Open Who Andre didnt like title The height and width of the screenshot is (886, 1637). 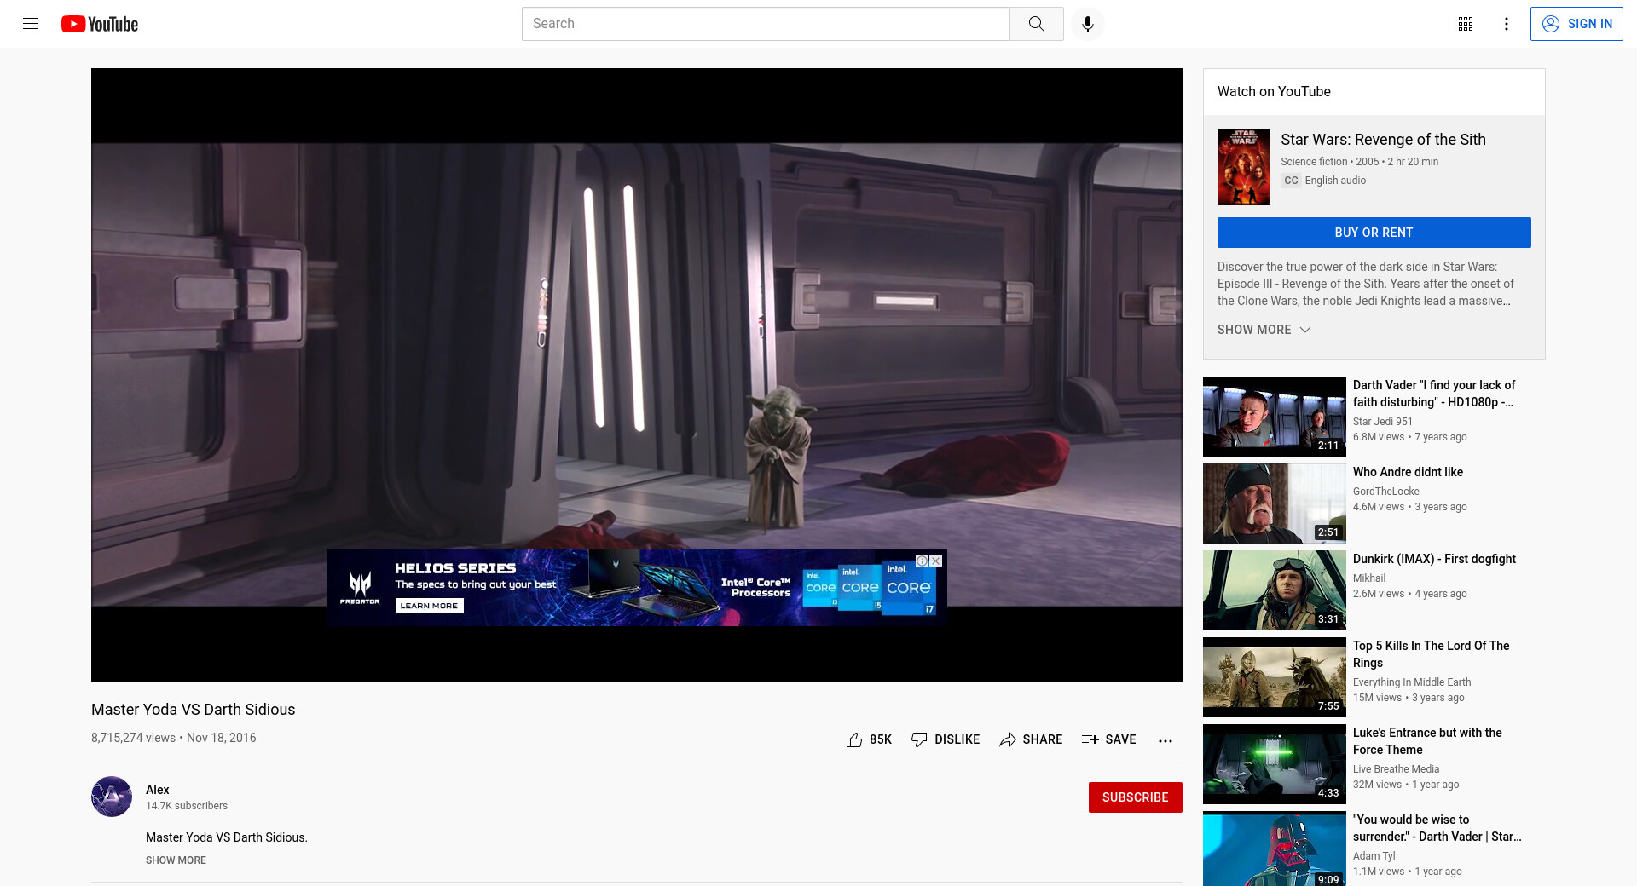1408,472
